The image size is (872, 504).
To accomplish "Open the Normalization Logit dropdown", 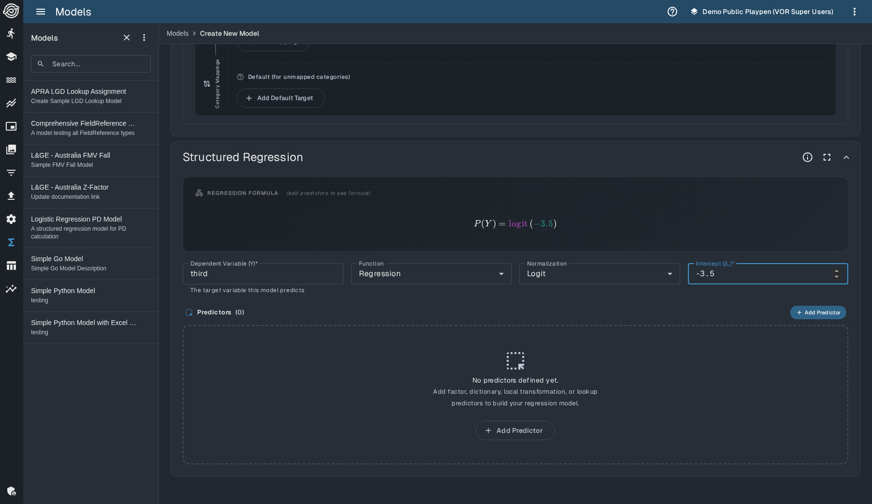I will (x=599, y=274).
